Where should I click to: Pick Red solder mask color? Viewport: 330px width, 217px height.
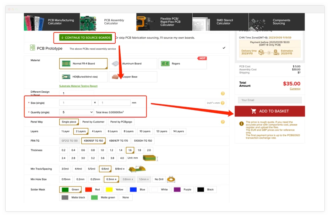[93, 190]
